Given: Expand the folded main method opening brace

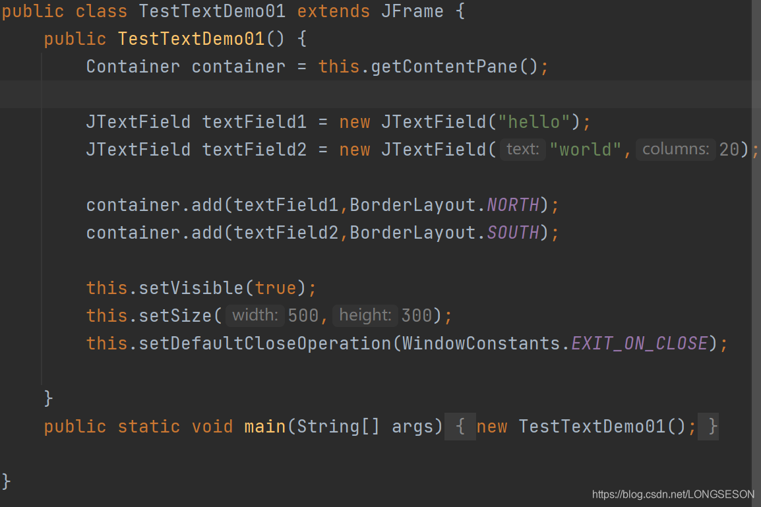Looking at the screenshot, I should click(460, 427).
